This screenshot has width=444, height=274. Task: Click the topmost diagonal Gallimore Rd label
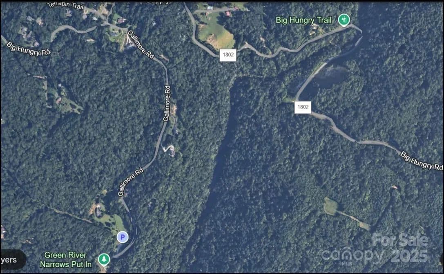141,45
